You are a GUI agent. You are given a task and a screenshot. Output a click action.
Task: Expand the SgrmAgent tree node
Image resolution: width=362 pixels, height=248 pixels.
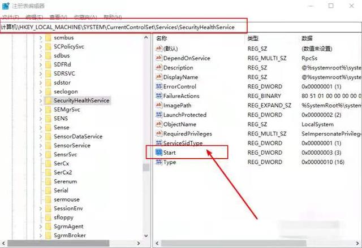pyautogui.click(x=41, y=227)
